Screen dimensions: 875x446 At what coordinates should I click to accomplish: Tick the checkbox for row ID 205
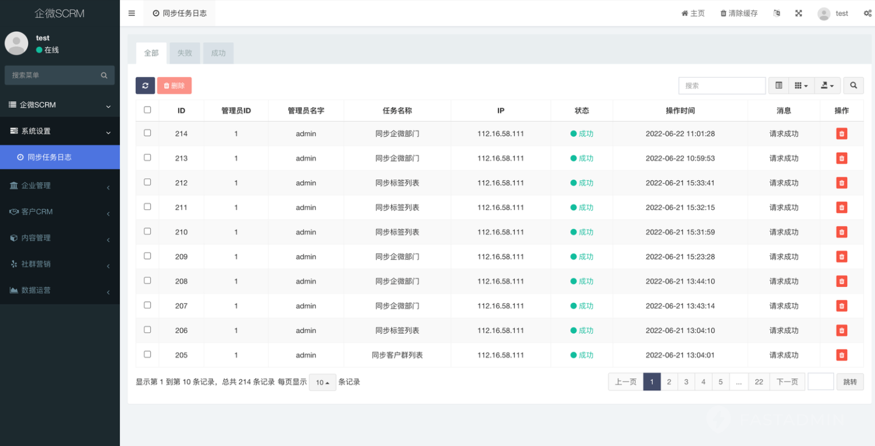[x=147, y=354]
